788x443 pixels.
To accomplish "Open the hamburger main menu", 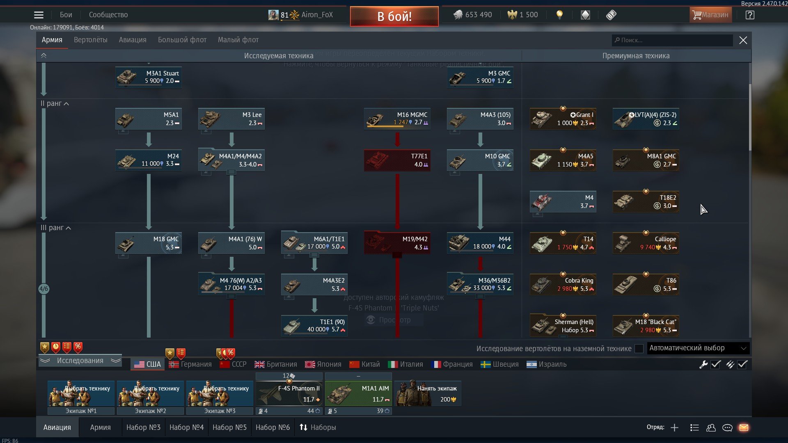I will tap(39, 15).
